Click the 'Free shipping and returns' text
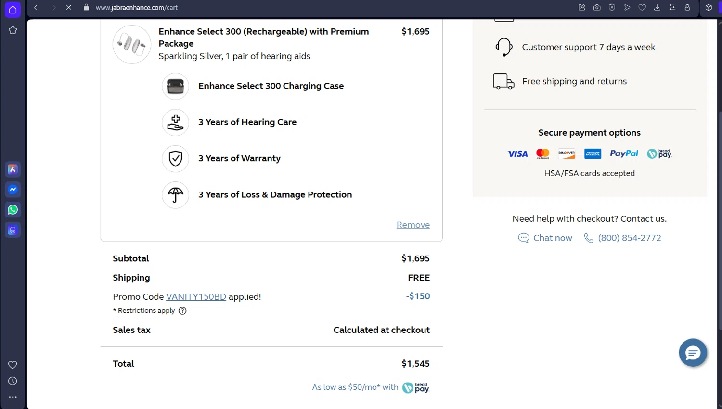Screen dimensions: 722x409 [575, 81]
